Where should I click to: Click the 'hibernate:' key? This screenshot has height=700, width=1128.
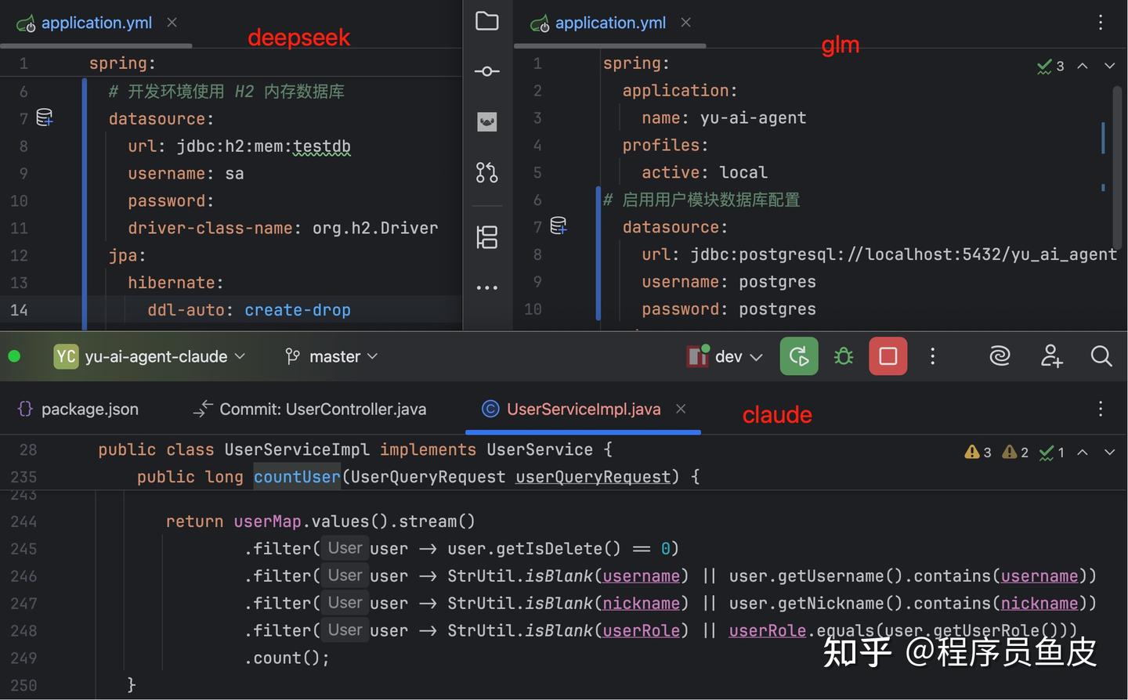click(x=175, y=283)
